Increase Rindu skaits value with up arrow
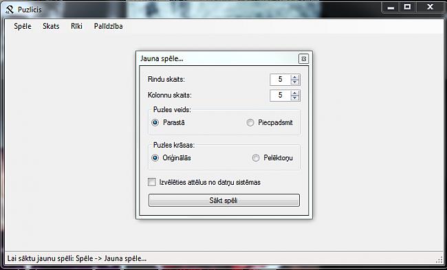 coord(295,77)
